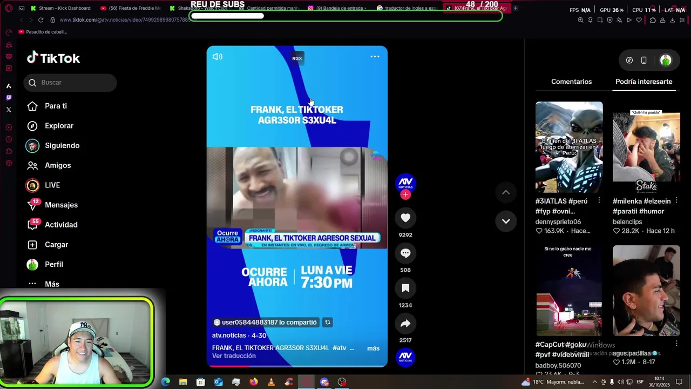Viewport: 691px width, 389px height.
Task: Open Microsoft Edge from the taskbar
Action: point(165,382)
